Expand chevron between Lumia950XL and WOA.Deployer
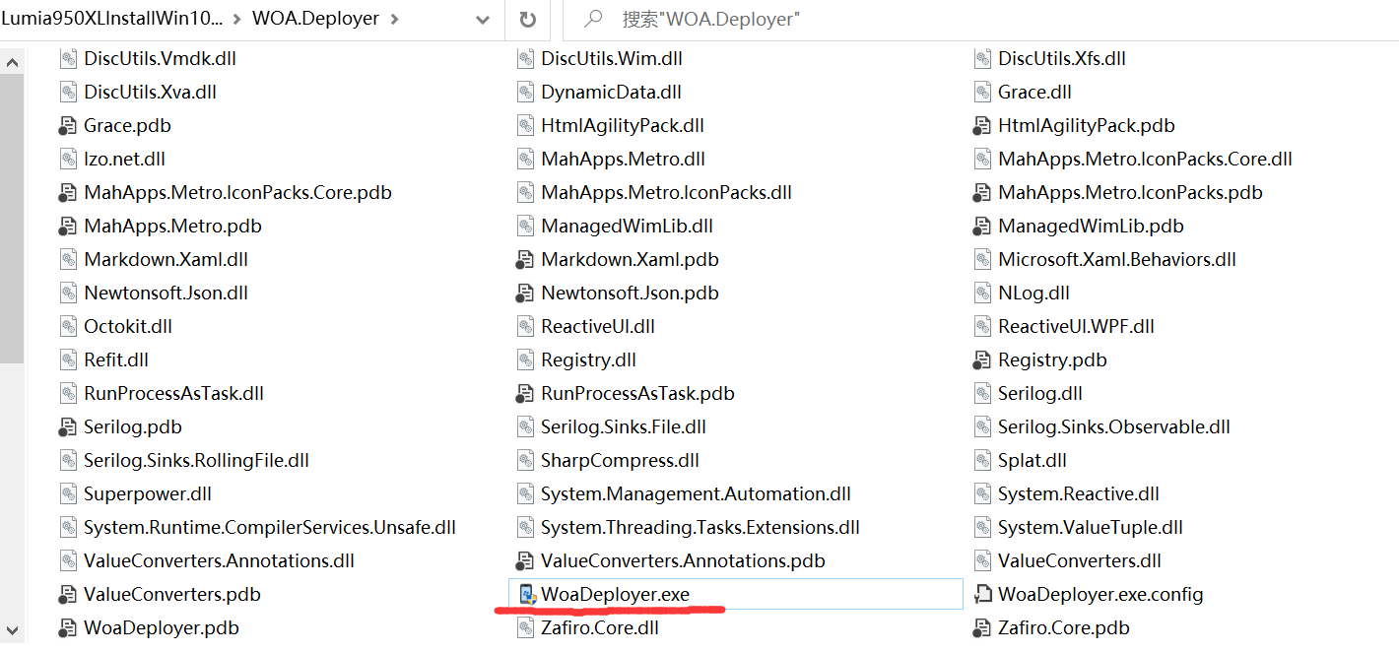The width and height of the screenshot is (1399, 653). (x=236, y=20)
